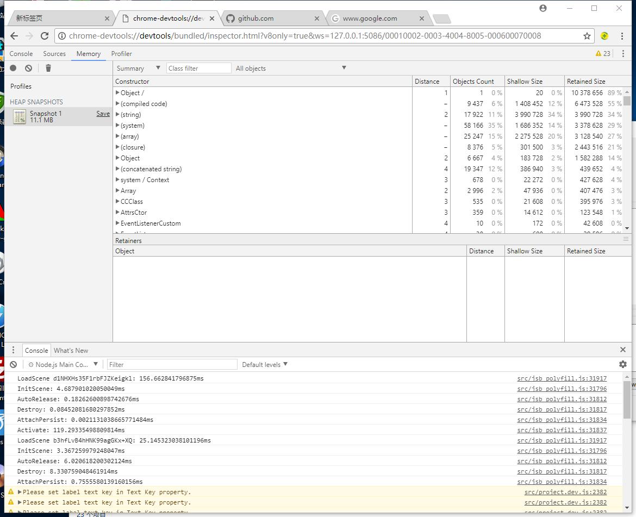
Task: Click the warnings count indicator
Action: [x=603, y=54]
